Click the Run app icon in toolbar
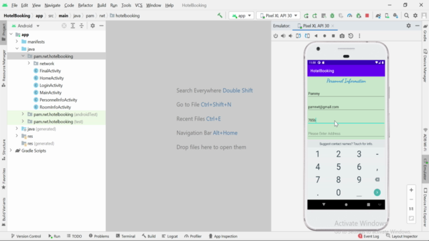This screenshot has height=241, width=429. [306, 16]
